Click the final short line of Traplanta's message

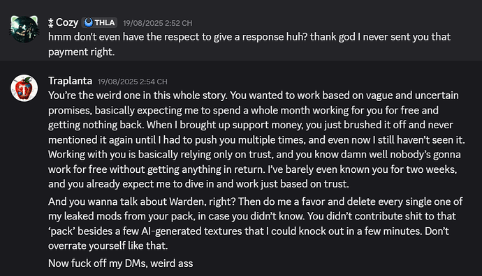[120, 263]
